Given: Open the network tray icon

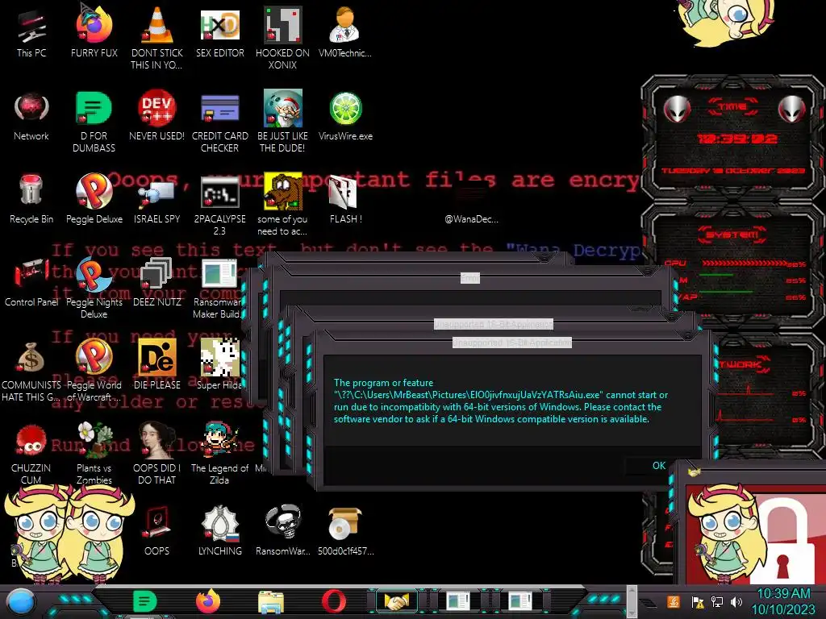Looking at the screenshot, I should tap(717, 601).
